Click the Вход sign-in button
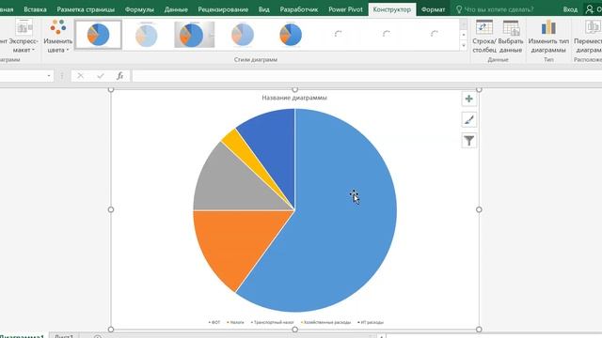The width and height of the screenshot is (602, 338). (570, 9)
